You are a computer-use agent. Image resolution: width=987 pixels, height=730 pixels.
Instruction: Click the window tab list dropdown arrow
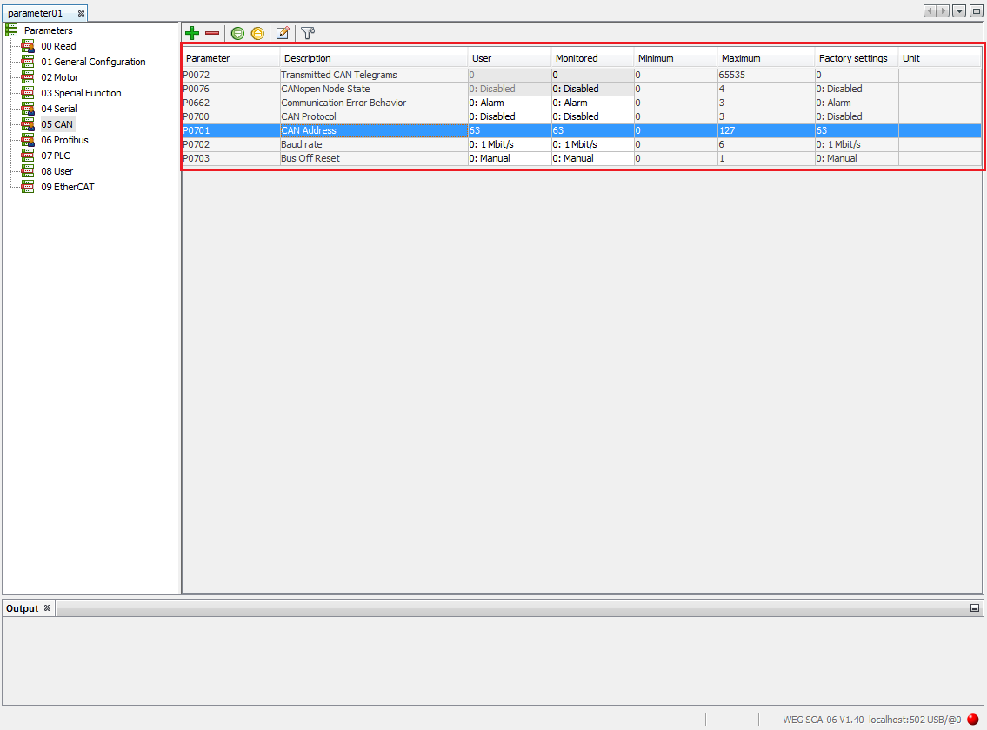959,9
